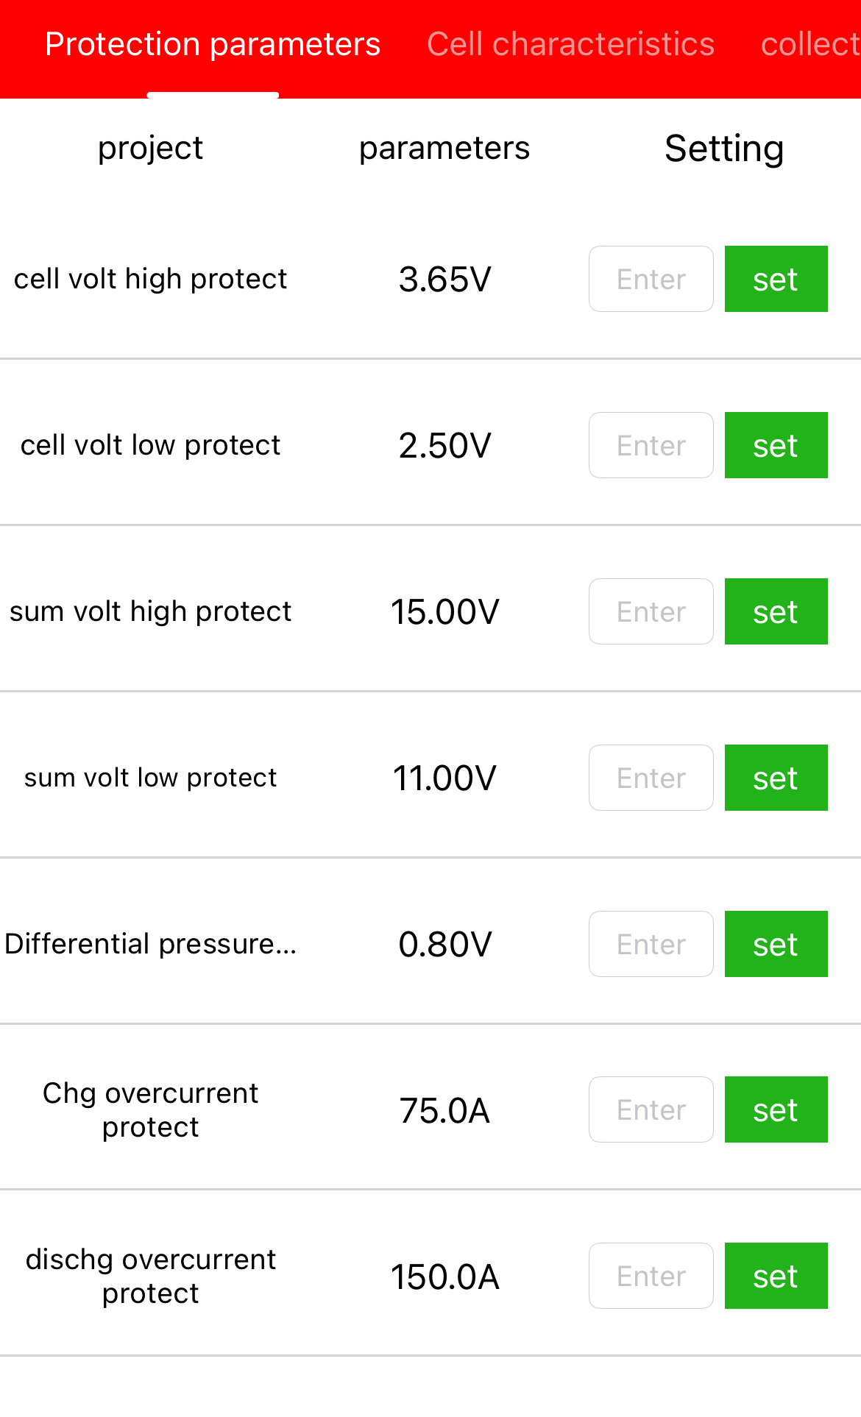Open the partially visible collect tab
The height and width of the screenshot is (1417, 861).
coord(809,44)
